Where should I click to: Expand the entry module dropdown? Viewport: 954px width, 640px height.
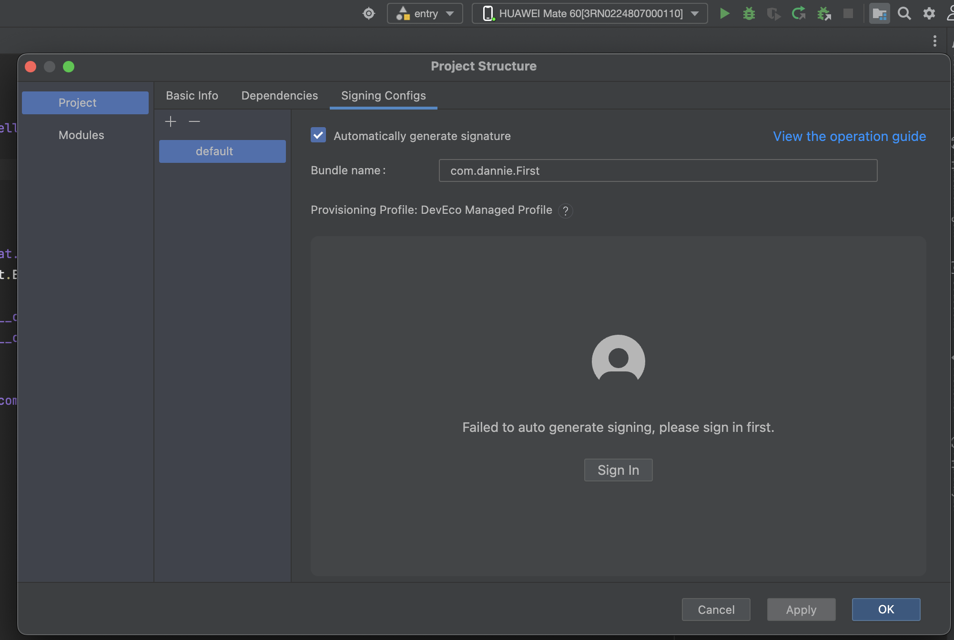pyautogui.click(x=425, y=13)
